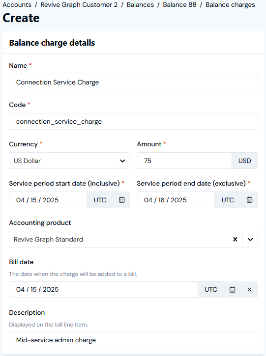The width and height of the screenshot is (266, 356).
Task: Select the Bill date text field
Action: coord(103,290)
